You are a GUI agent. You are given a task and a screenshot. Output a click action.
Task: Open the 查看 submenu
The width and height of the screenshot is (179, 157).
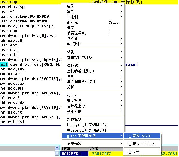pyautogui.click(x=93, y=76)
